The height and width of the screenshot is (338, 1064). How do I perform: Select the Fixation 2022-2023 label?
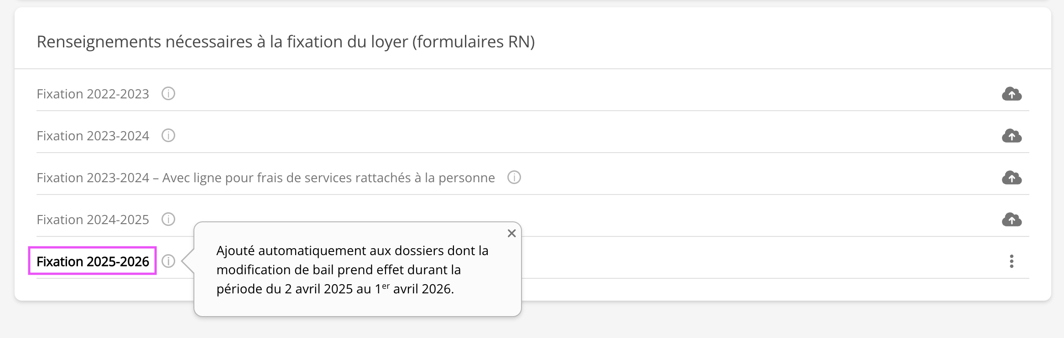[93, 94]
